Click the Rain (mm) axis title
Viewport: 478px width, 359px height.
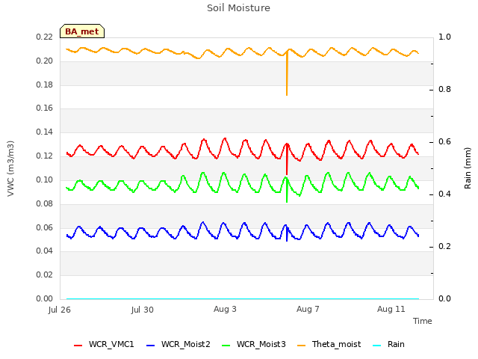[x=468, y=168]
